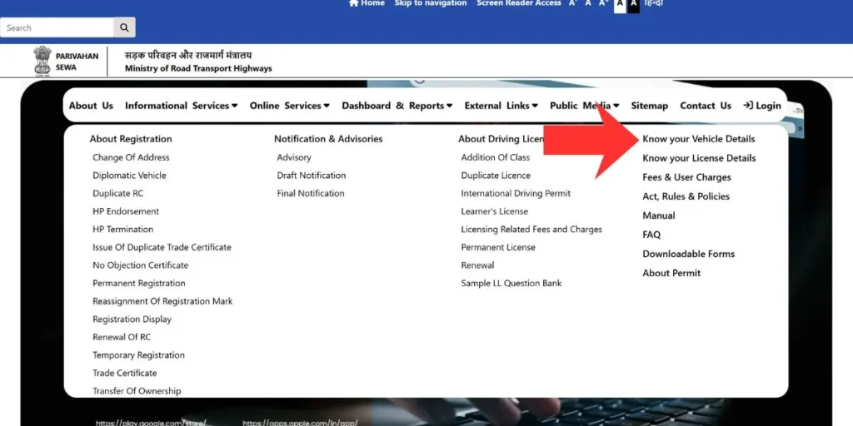The height and width of the screenshot is (426, 853).
Task: Select Know your Vehicle Details
Action: click(x=699, y=139)
